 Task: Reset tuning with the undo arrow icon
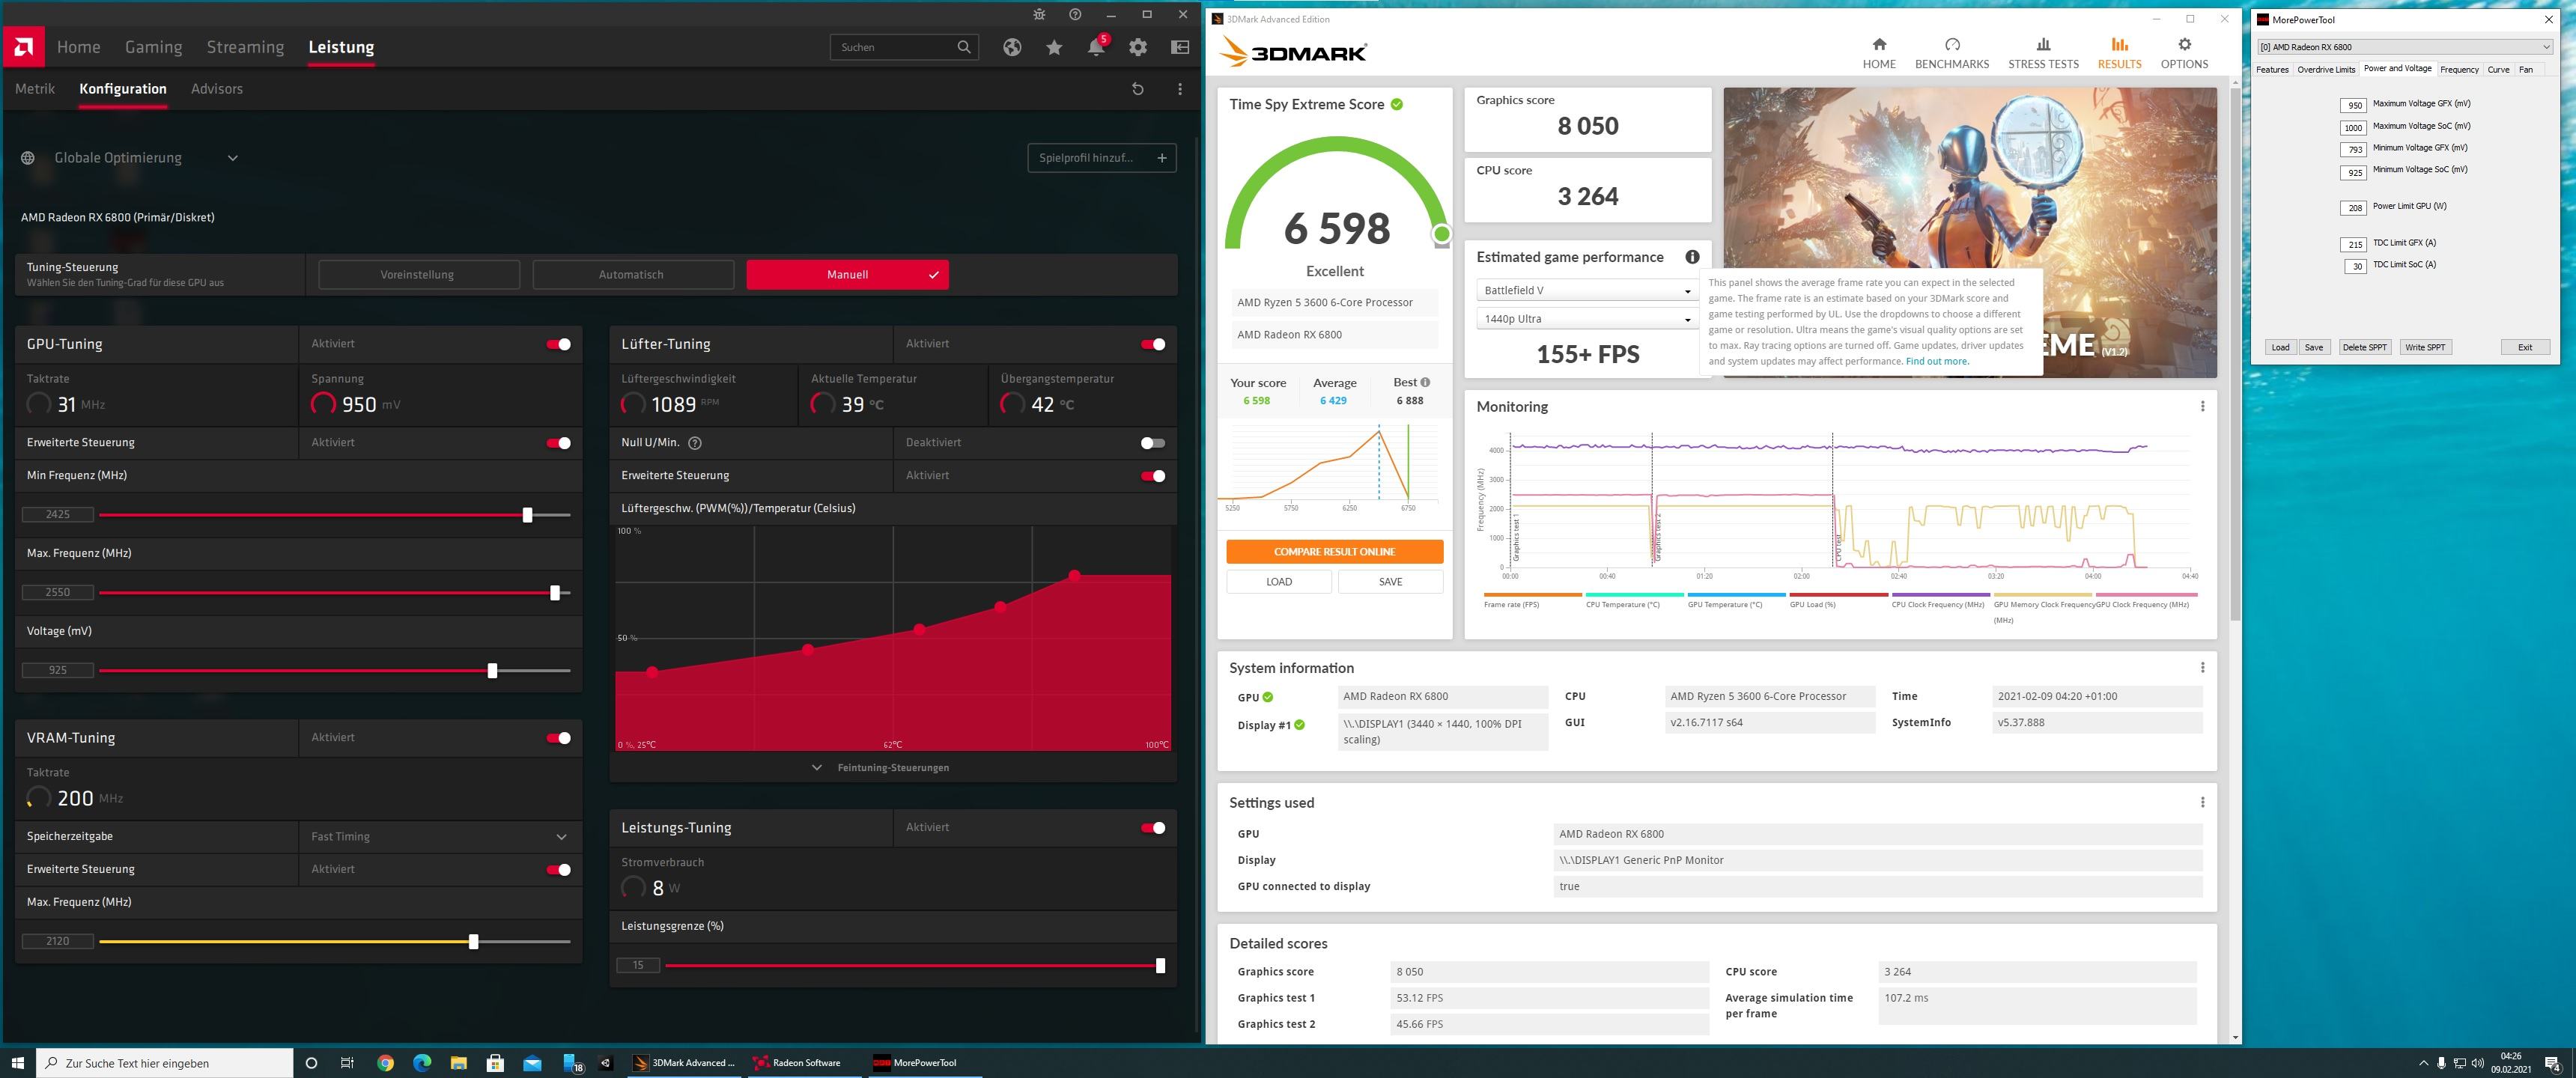point(1137,89)
